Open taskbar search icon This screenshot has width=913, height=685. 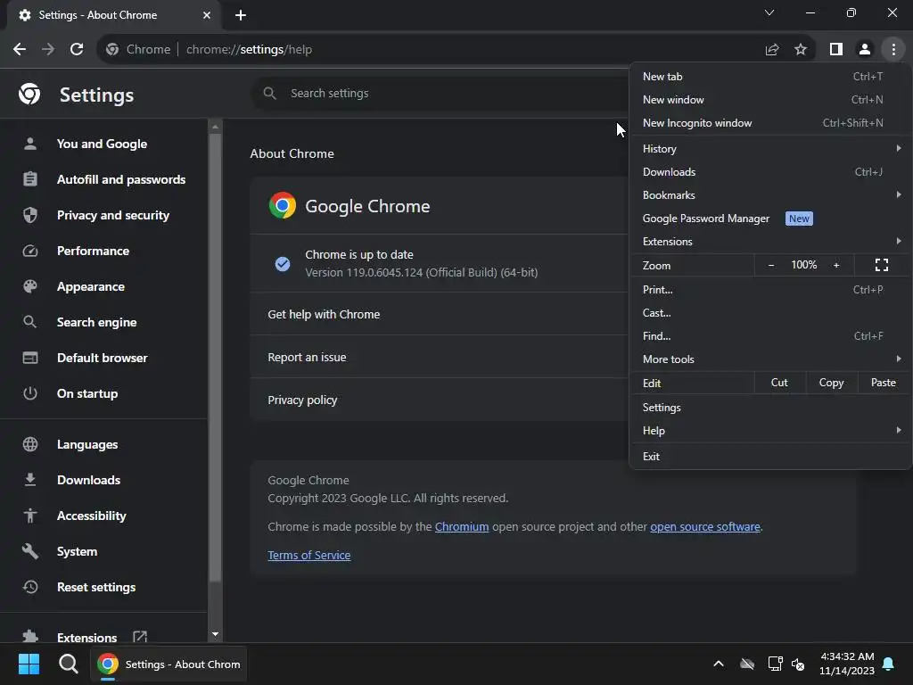pyautogui.click(x=68, y=664)
